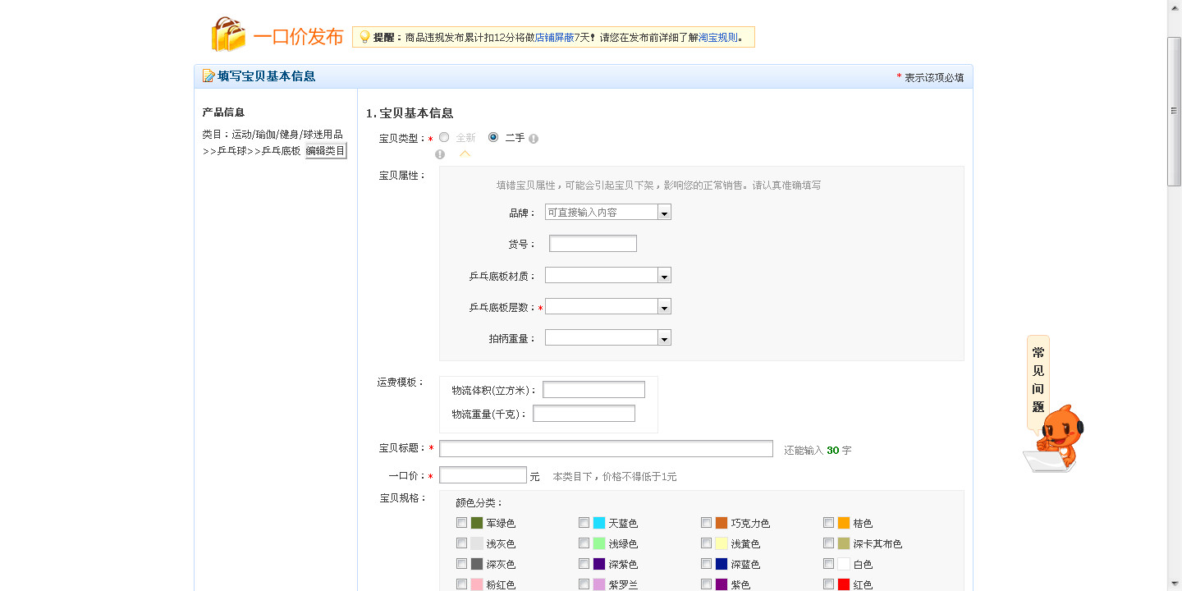
Task: Click the 桔色 orange swatch
Action: (x=844, y=523)
